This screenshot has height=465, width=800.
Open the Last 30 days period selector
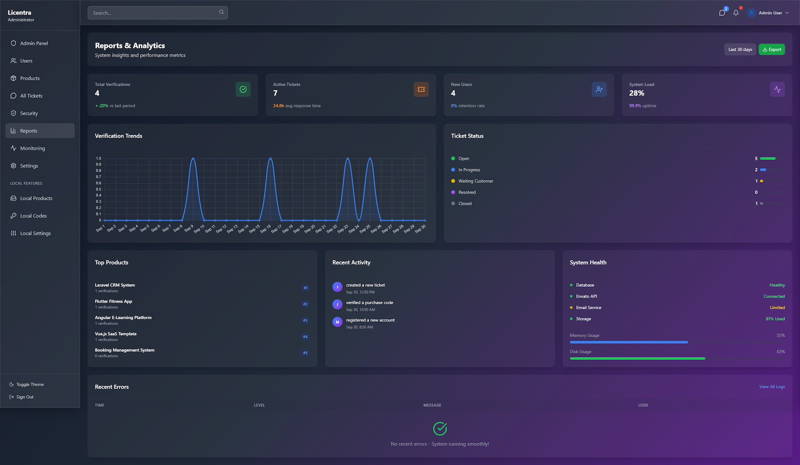click(740, 50)
